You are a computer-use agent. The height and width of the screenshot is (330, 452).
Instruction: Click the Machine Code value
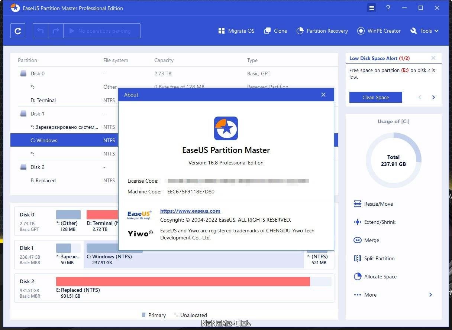coord(191,192)
